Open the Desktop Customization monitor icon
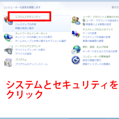 coord(76,34)
